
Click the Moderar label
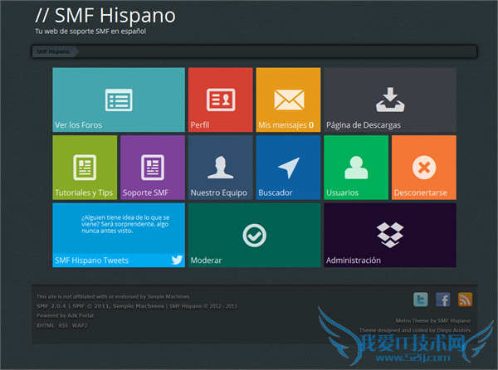(206, 260)
